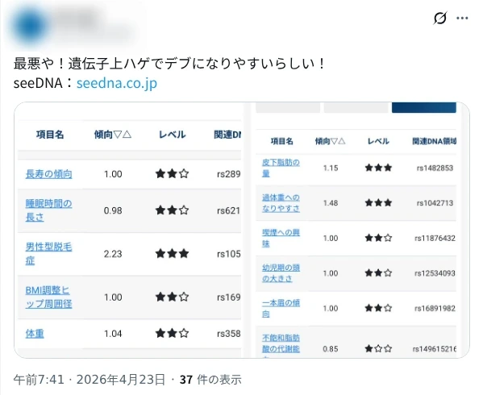Click the レベル header in left table
Image resolution: width=483 pixels, height=395 pixels.
172,135
